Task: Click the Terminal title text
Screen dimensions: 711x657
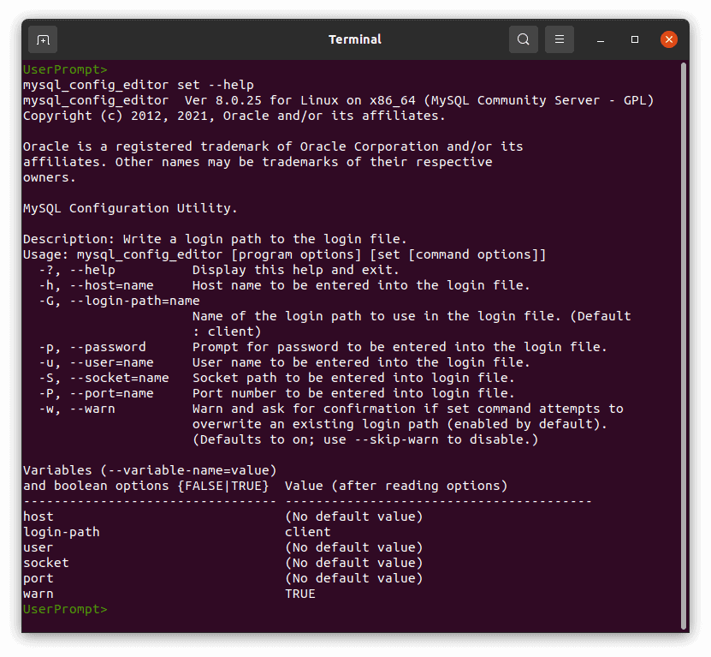Action: point(355,39)
